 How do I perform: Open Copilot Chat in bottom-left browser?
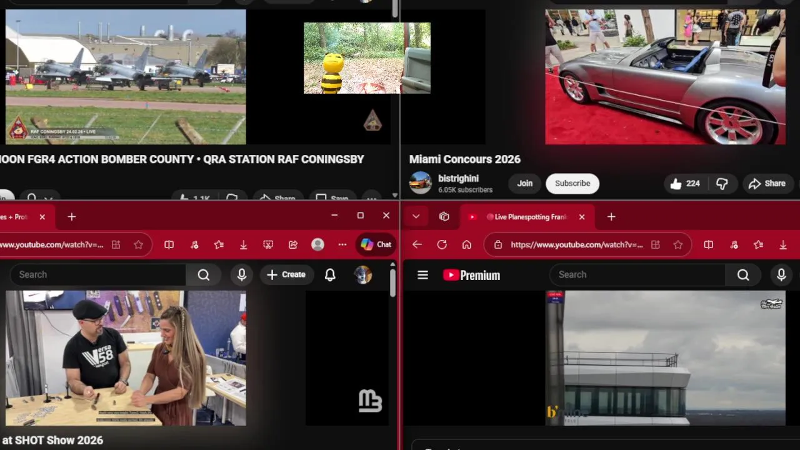click(376, 245)
